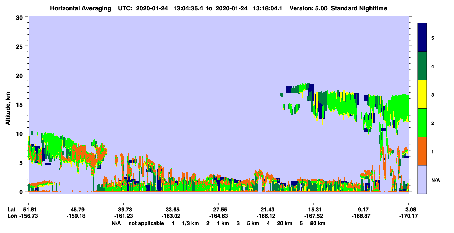Click legend text '4 = 20 km'

coord(280,223)
